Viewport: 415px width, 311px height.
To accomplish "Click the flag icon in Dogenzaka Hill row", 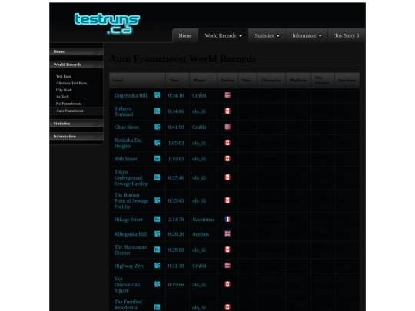I will pyautogui.click(x=227, y=95).
